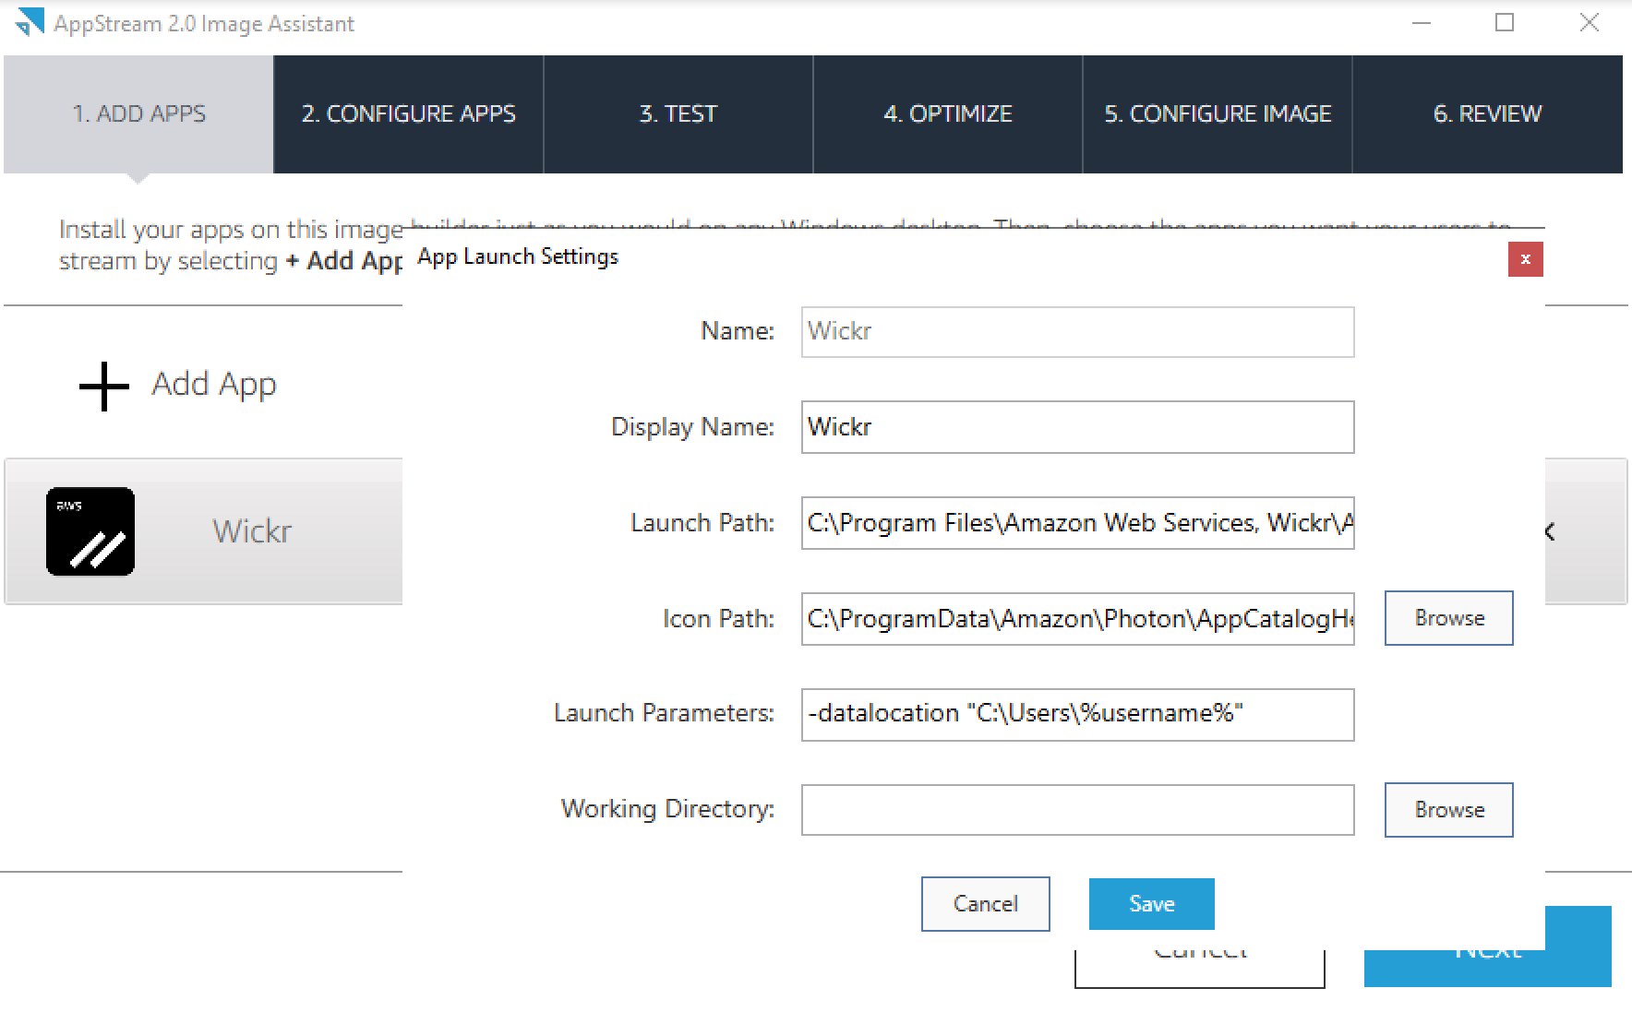Click inside the Launch Parameters field

[1076, 715]
